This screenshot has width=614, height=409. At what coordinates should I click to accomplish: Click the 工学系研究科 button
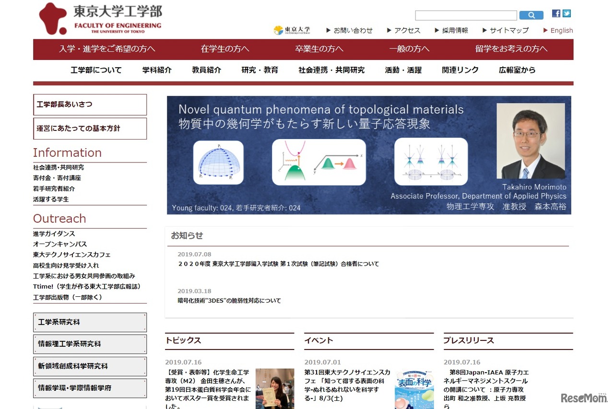[90, 322]
